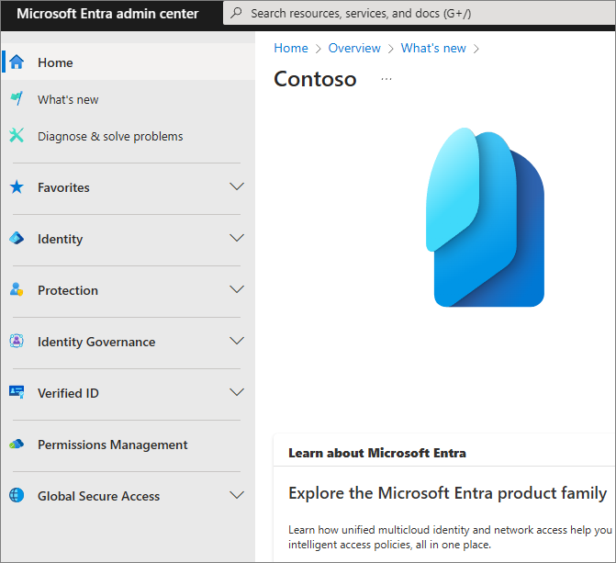Click the What's new megaphone icon
Image resolution: width=616 pixels, height=563 pixels.
tap(17, 98)
